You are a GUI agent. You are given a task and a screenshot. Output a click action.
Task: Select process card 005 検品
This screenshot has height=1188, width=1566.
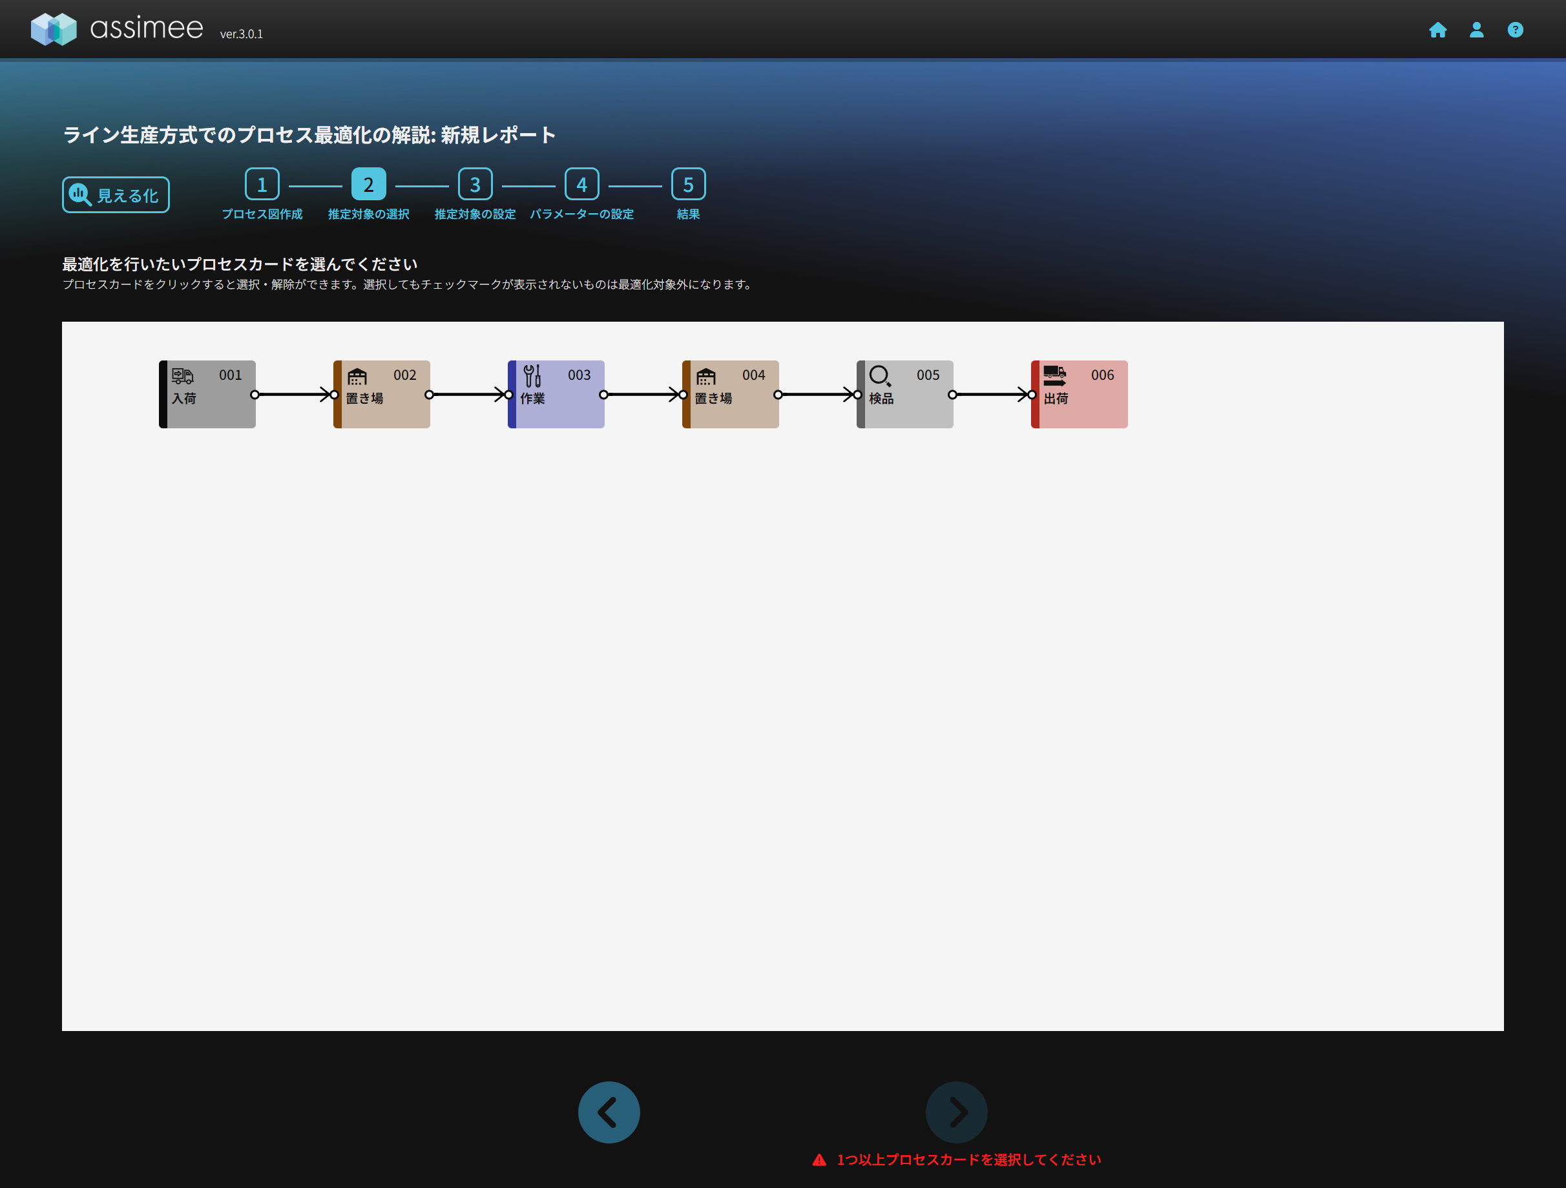[904, 394]
